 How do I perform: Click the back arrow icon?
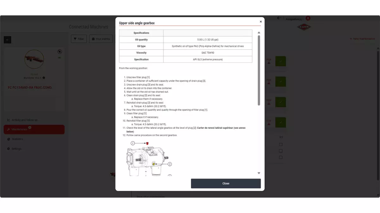pos(7,39)
